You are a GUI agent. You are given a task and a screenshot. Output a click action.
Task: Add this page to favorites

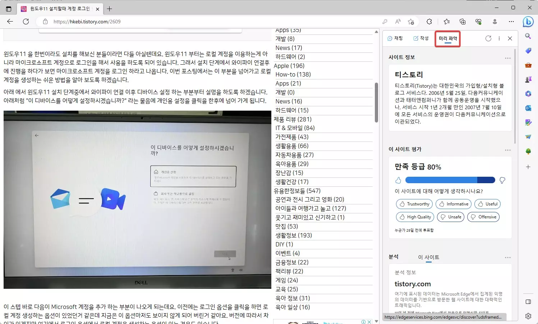pos(411,22)
